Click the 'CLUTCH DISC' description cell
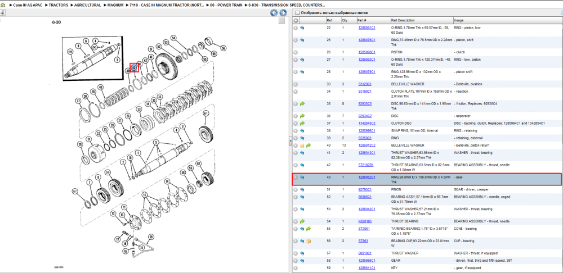563x273 pixels. point(401,123)
